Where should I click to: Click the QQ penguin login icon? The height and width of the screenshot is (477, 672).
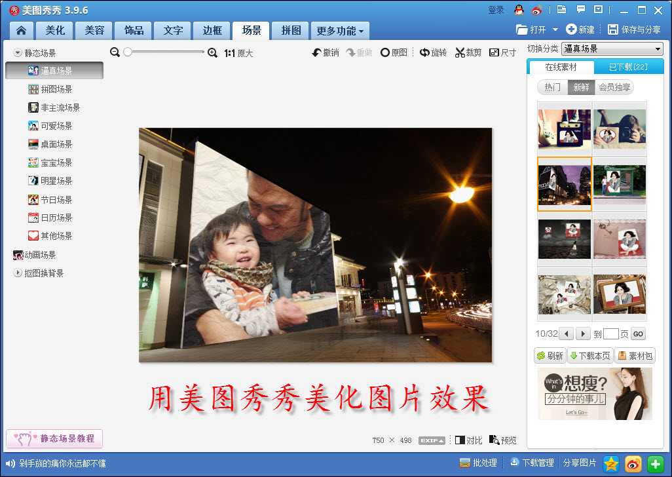click(x=519, y=10)
